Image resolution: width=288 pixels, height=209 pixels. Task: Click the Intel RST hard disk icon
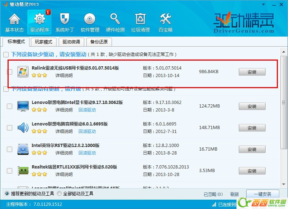pos(23,149)
